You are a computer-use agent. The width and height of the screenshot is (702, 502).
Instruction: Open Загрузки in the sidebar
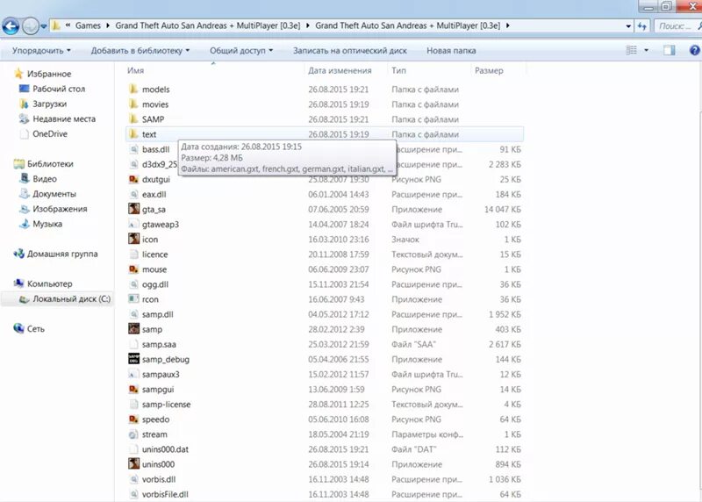pos(50,104)
